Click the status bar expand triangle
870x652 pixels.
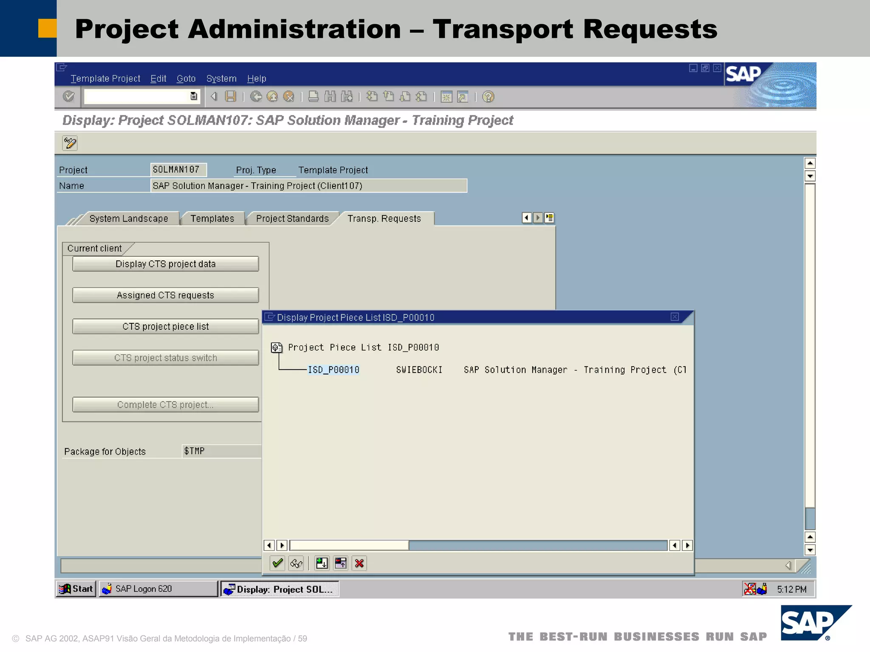coord(788,565)
